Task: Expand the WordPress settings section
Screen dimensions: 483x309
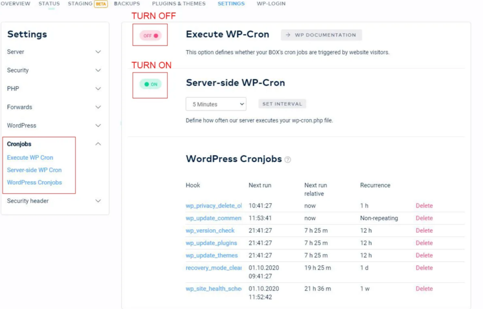Action: 54,125
